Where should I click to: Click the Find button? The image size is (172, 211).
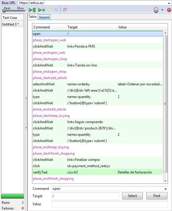point(157,196)
